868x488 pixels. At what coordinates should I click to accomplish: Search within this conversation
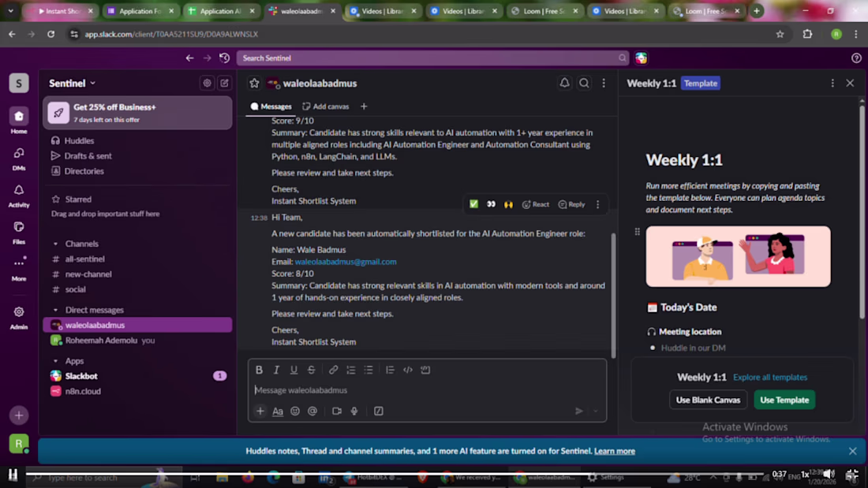584,83
